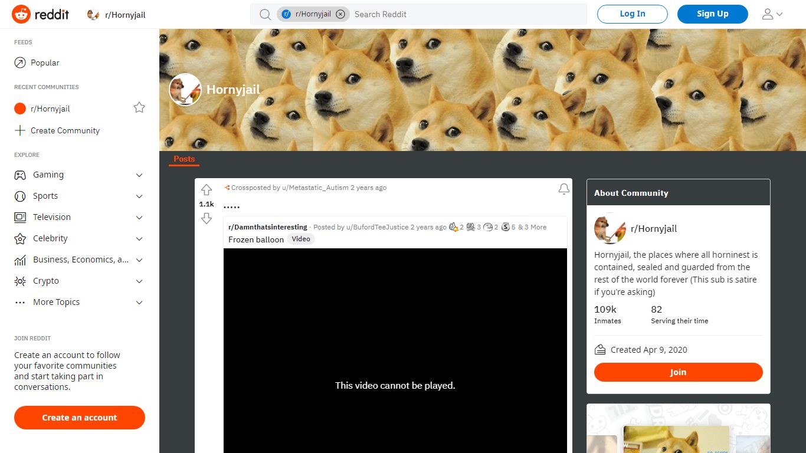Select the Posts tab
806x453 pixels.
coord(184,159)
